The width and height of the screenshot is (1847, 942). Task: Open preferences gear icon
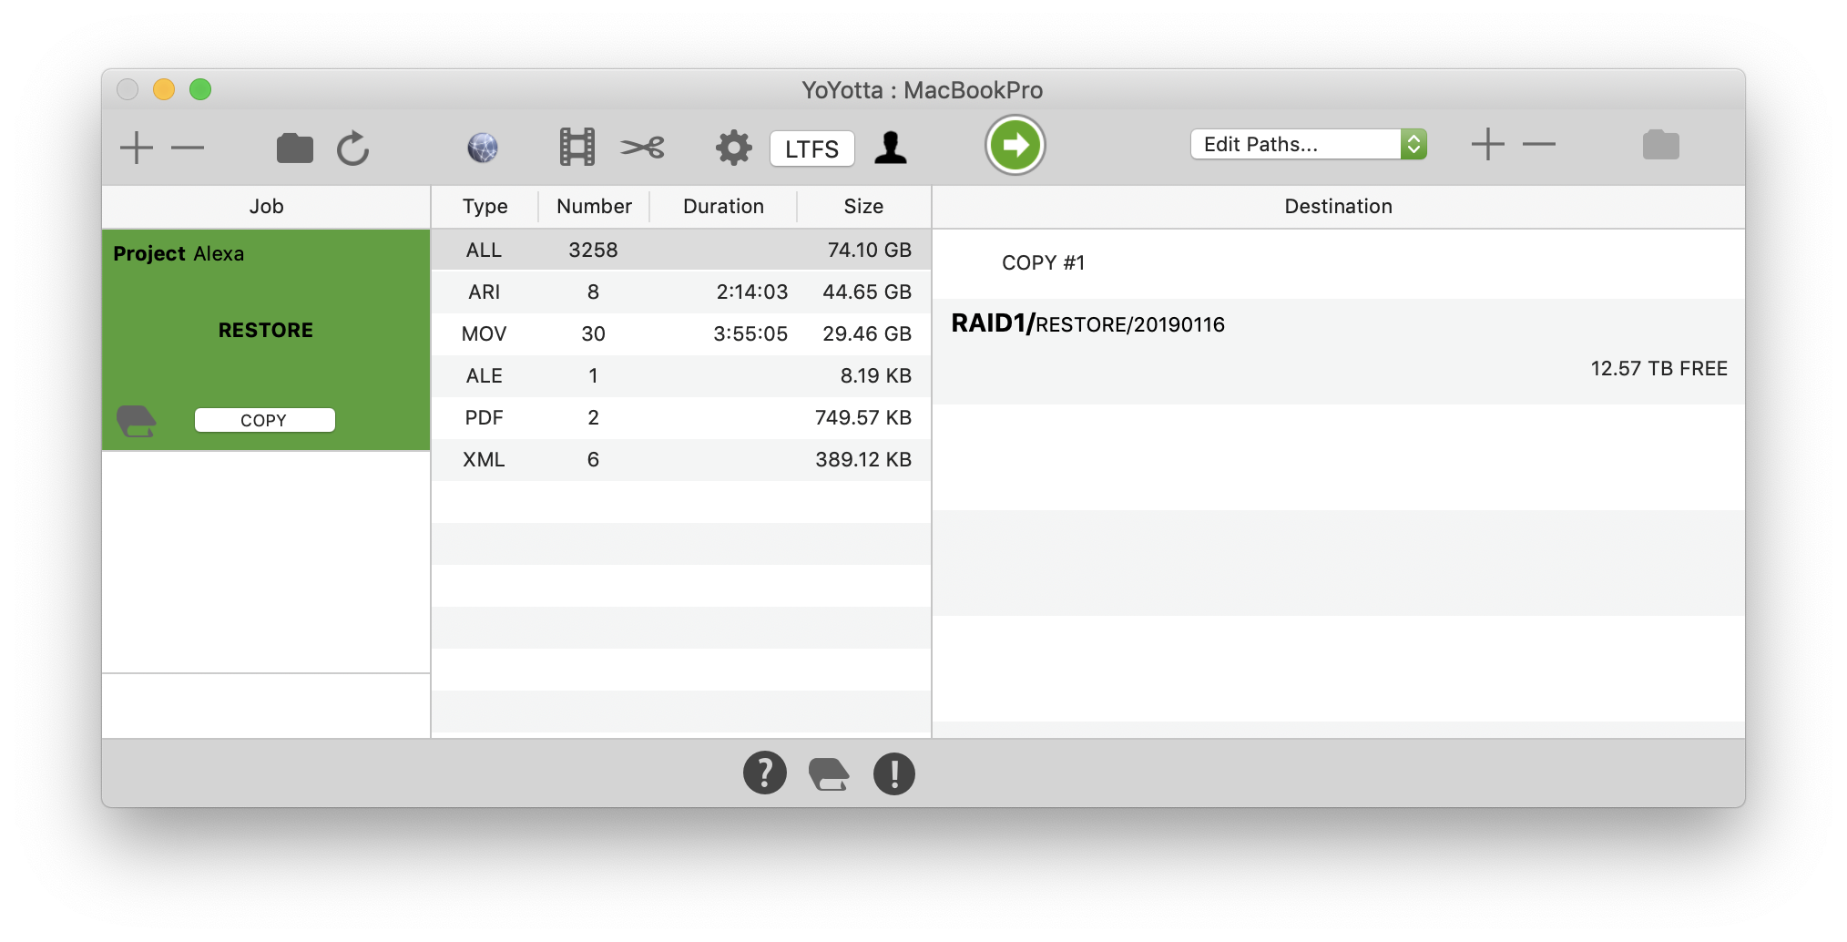click(733, 148)
